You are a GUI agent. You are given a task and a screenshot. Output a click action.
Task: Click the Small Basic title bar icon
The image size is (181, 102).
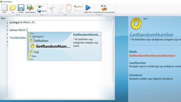tap(1, 2)
